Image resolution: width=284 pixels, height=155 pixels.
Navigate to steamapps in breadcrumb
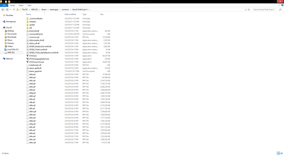[x=54, y=9]
